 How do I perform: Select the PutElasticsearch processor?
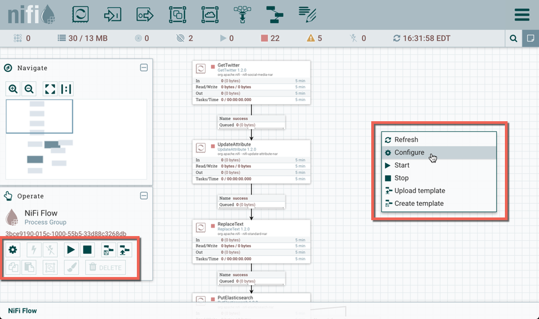coord(251,297)
